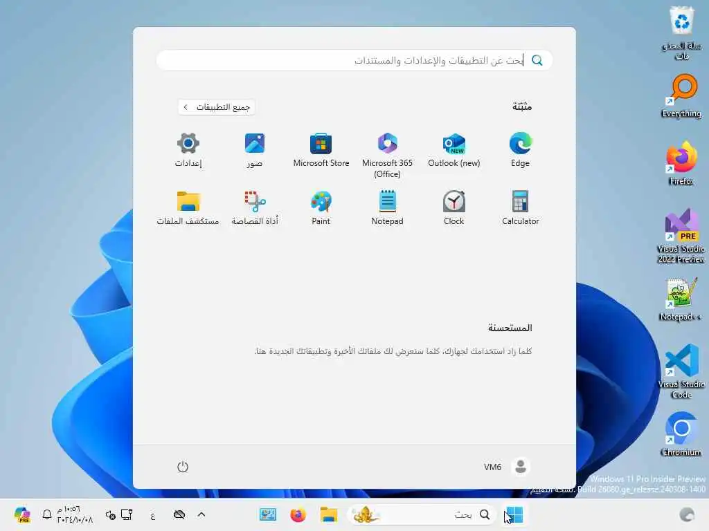Select Chromium desktop shortcut

pos(681,435)
